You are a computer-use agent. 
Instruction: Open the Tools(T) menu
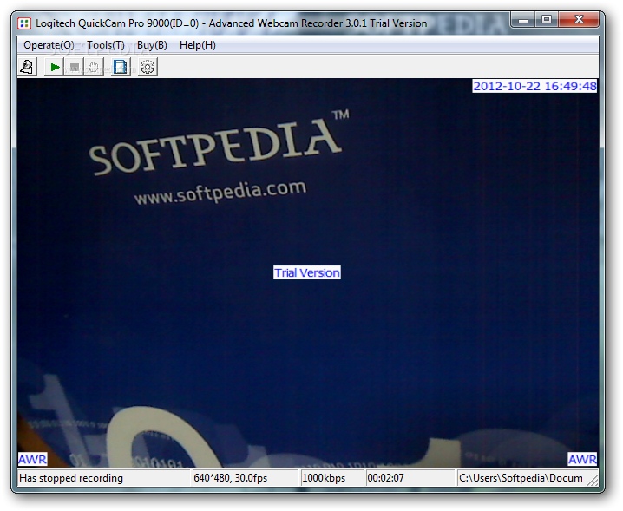106,45
